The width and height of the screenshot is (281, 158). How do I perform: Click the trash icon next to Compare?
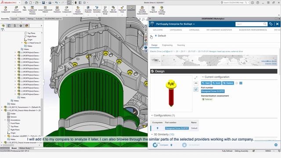click(x=171, y=145)
